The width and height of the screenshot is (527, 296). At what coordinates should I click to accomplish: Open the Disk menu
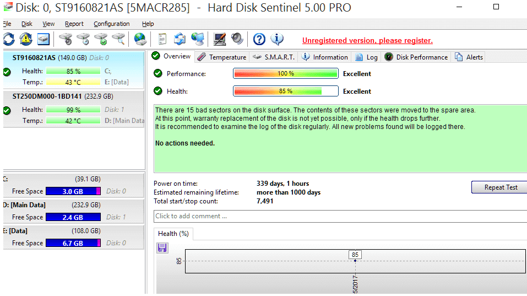coord(27,24)
